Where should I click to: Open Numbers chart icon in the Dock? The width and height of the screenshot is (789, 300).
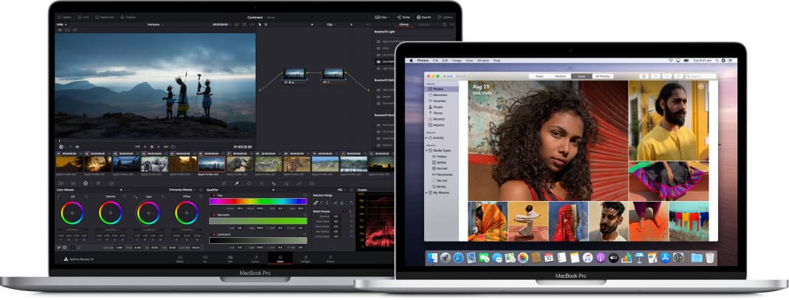(626, 258)
